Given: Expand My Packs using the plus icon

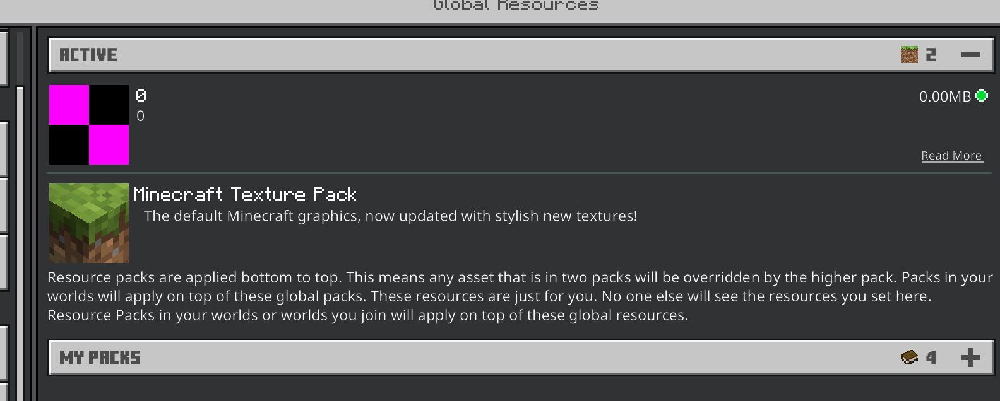Looking at the screenshot, I should 970,357.
